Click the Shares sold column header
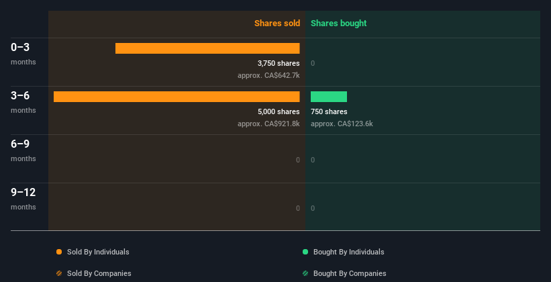The image size is (551, 282). pyautogui.click(x=277, y=23)
